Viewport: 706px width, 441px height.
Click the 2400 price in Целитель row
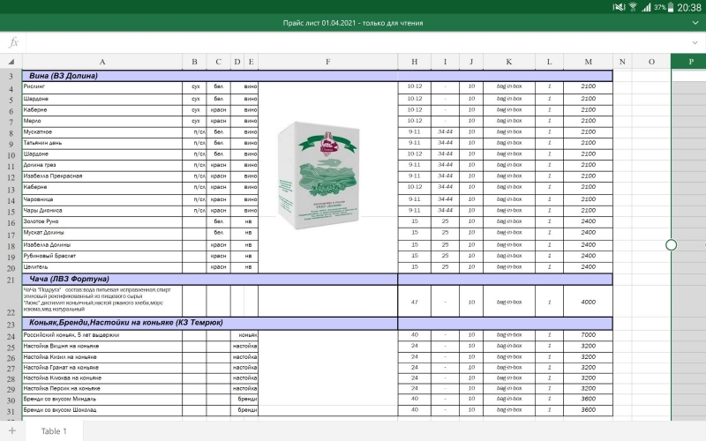pyautogui.click(x=588, y=267)
